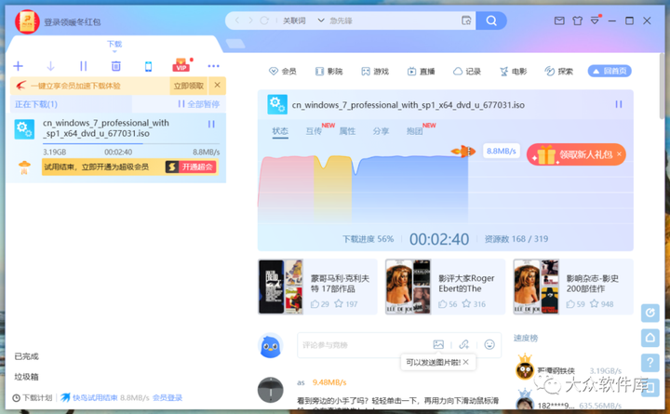Close the 可以发送图片啦 tooltip
The height and width of the screenshot is (414, 670).
click(466, 362)
